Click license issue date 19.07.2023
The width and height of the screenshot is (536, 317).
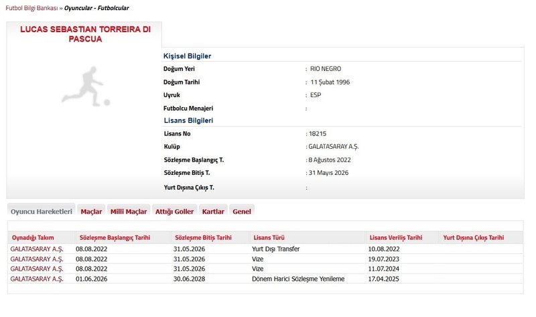pyautogui.click(x=383, y=259)
